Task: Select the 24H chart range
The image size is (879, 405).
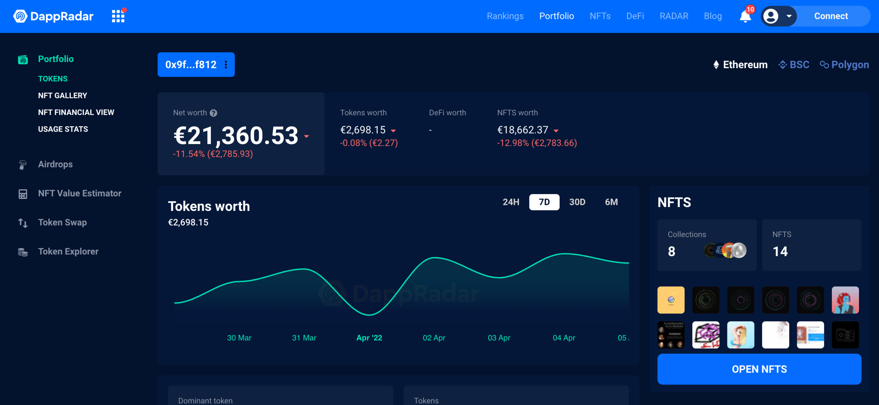Action: point(511,202)
